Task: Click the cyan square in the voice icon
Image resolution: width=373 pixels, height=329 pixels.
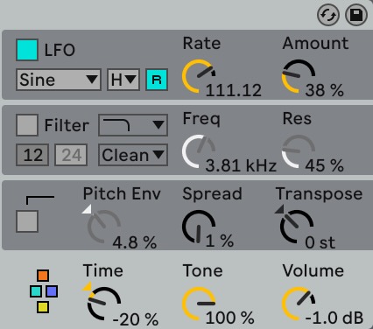Action: point(36,291)
